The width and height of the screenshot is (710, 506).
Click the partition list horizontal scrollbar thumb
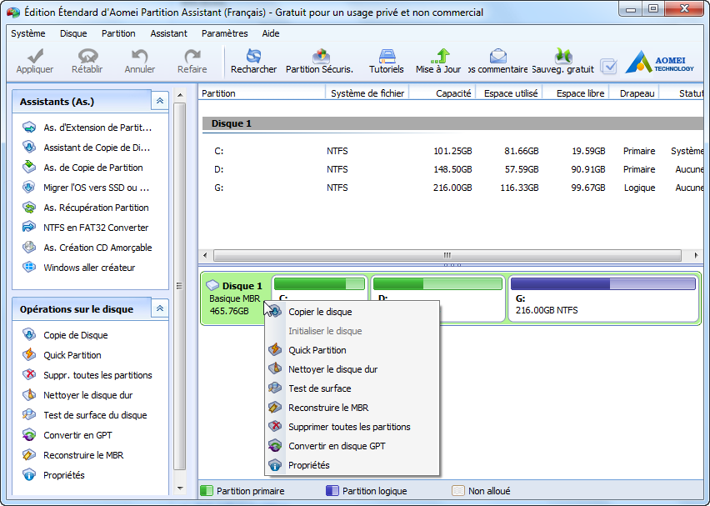tap(447, 255)
